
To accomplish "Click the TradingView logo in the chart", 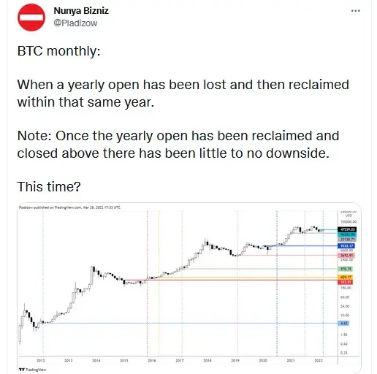I will coord(33,370).
